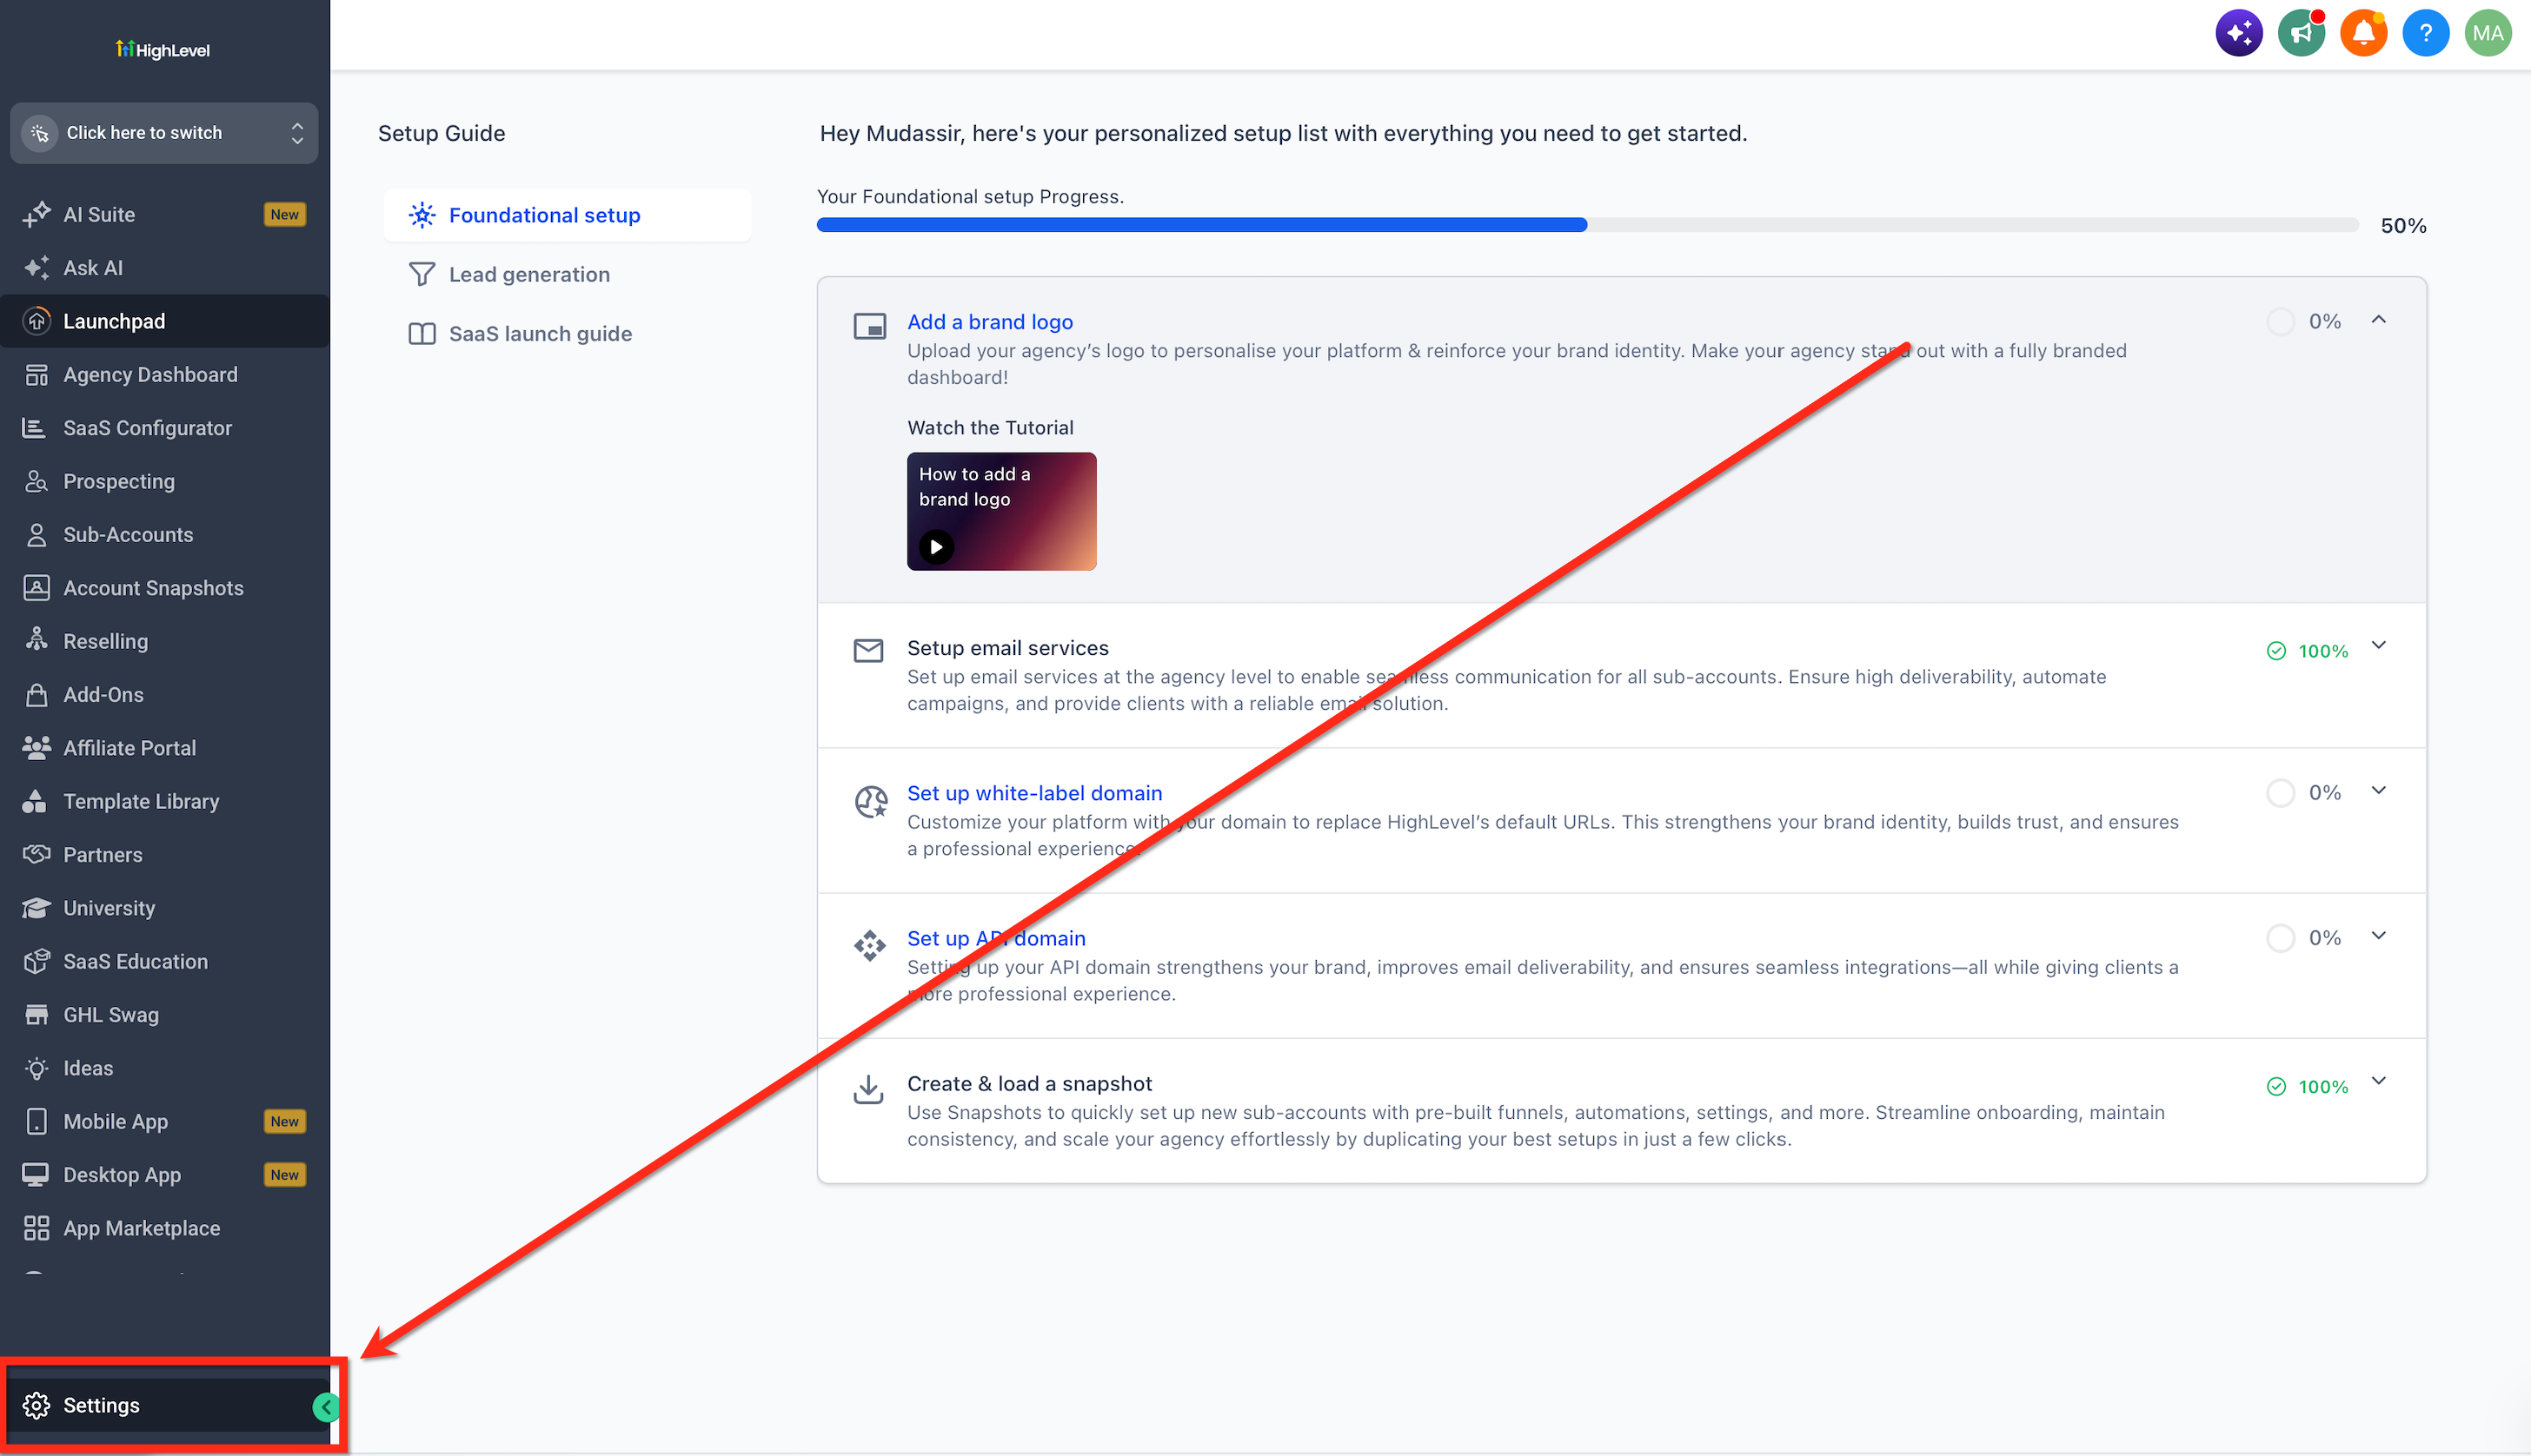
Task: Expand the Set up white-label domain section
Action: coord(2379,791)
